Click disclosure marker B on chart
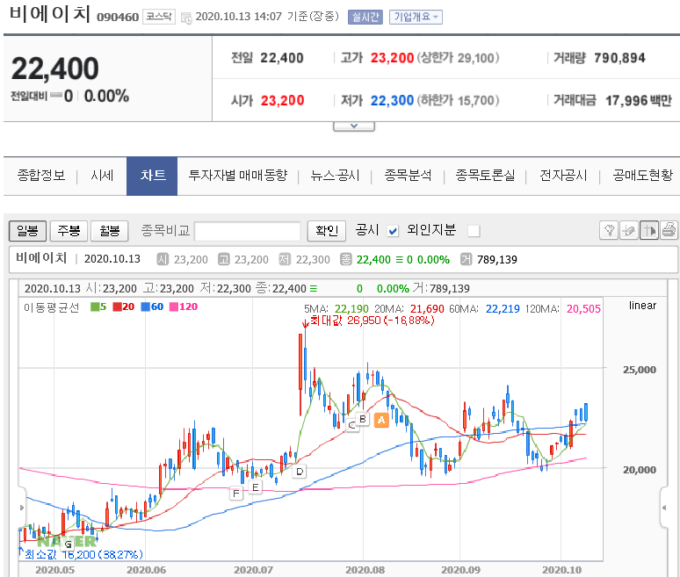The image size is (680, 577). pyautogui.click(x=363, y=419)
